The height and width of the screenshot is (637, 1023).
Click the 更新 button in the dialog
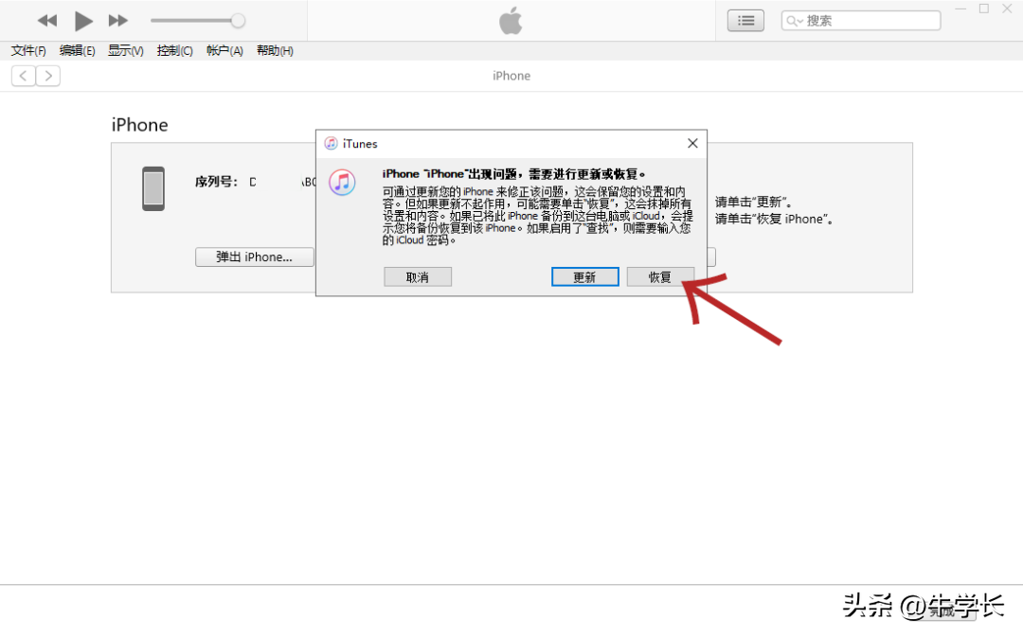click(x=584, y=276)
